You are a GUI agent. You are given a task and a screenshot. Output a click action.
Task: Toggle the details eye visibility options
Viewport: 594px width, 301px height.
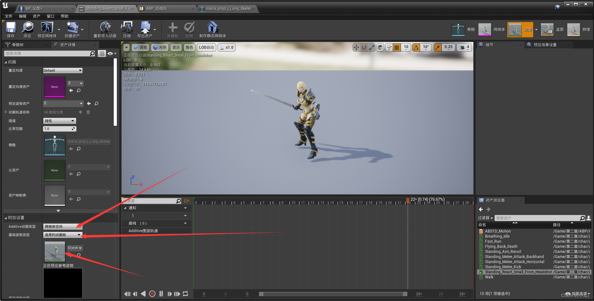112,54
